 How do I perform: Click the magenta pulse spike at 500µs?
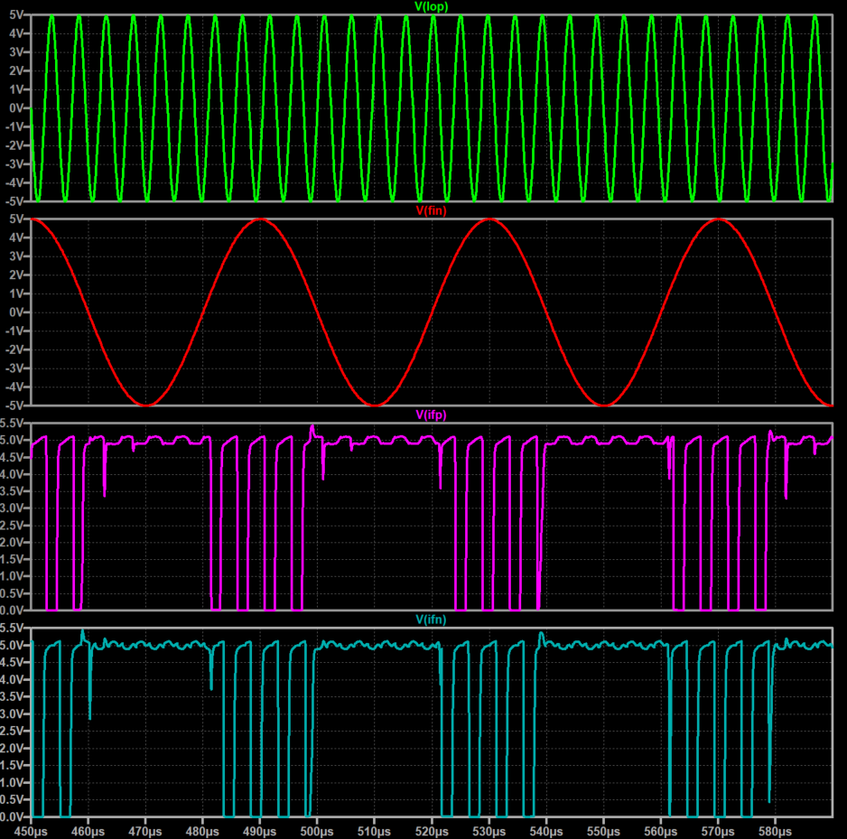[314, 424]
